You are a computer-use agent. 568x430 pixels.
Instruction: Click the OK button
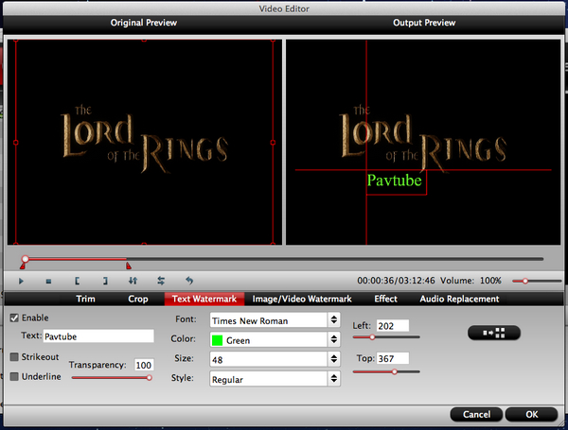[x=531, y=414]
